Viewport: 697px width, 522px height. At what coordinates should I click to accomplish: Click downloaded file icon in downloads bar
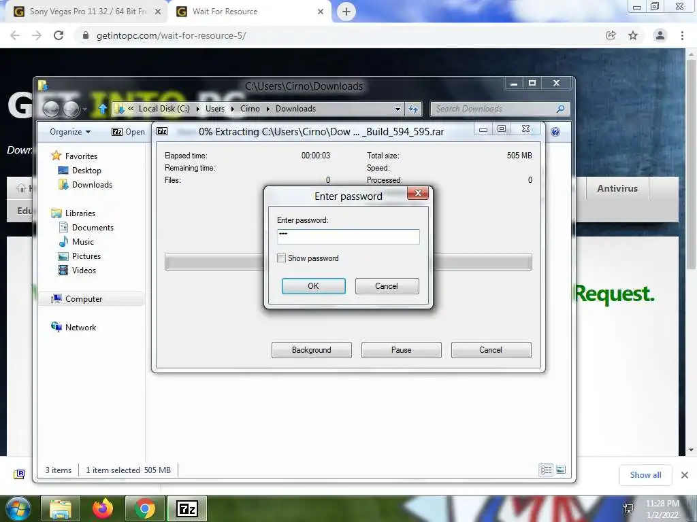coord(19,474)
